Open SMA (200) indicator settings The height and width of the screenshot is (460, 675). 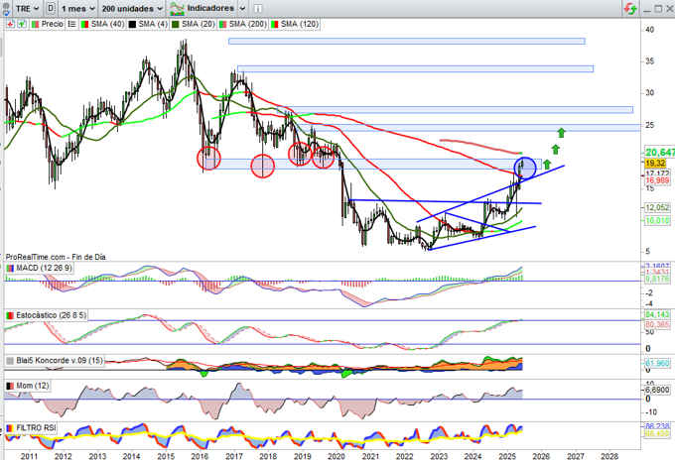point(247,24)
